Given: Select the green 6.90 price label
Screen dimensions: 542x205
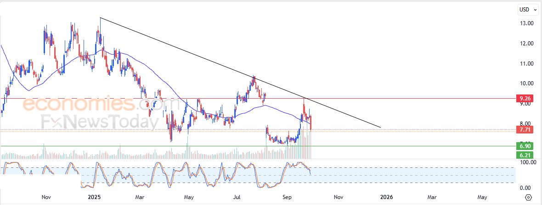Looking at the screenshot, I should tap(524, 146).
